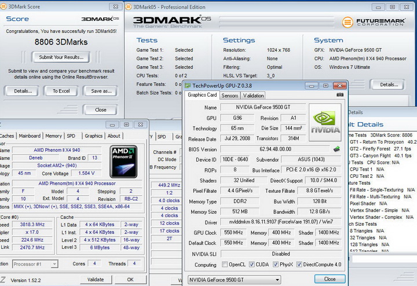The height and width of the screenshot is (286, 417).
Task: Switch to the Graphics Card tab in GPU-Z
Action: pos(202,95)
